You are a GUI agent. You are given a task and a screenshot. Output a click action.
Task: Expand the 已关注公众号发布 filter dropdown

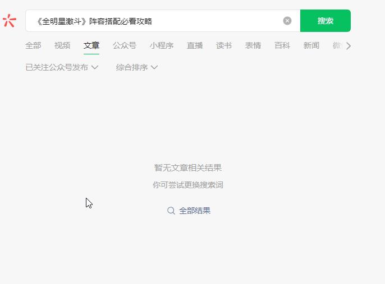62,67
